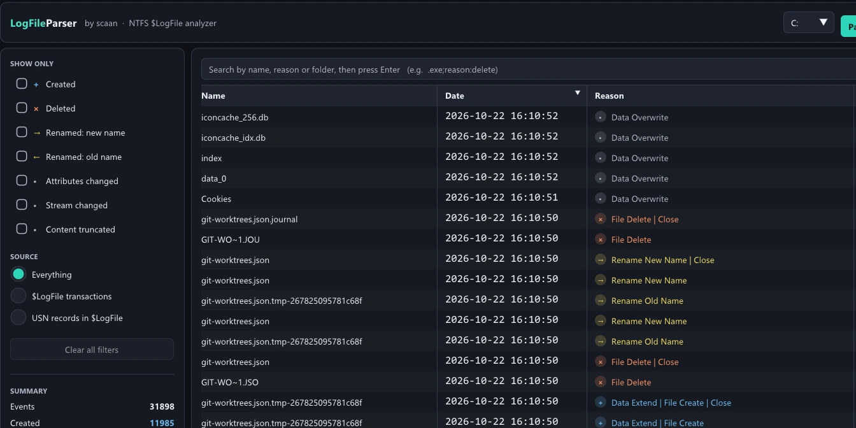856x428 pixels.
Task: Click the index file name
Action: click(x=211, y=158)
